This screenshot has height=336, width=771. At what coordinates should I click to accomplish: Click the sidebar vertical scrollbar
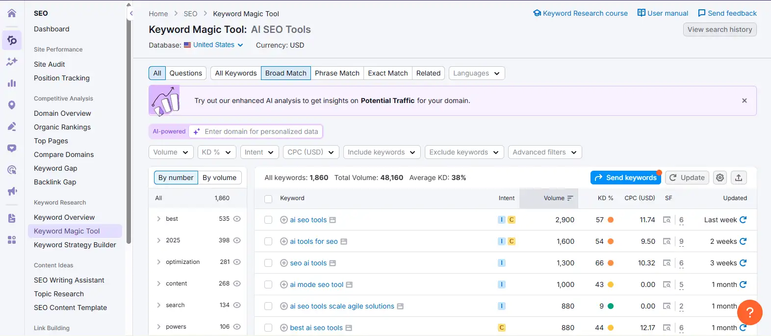point(128,125)
